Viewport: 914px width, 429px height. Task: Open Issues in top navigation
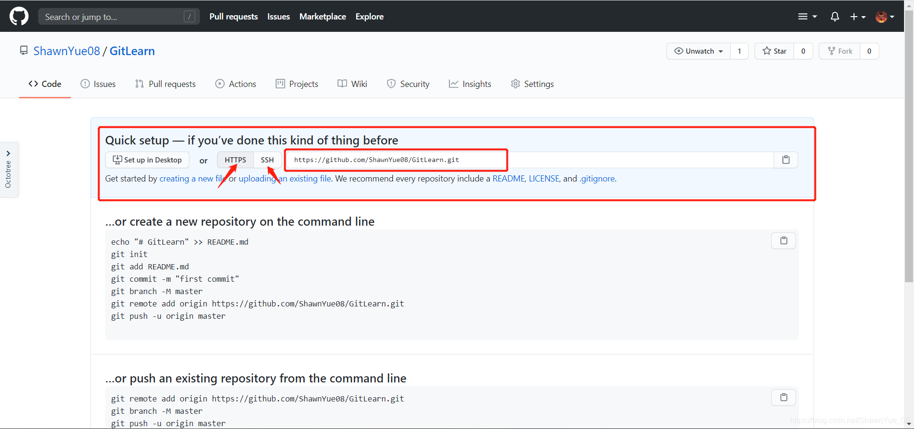[278, 17]
